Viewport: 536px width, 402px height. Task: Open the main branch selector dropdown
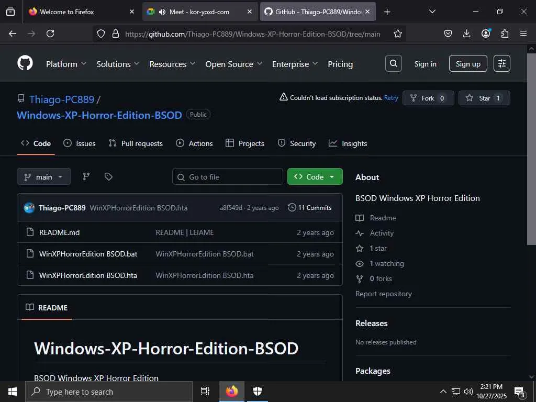click(x=44, y=177)
